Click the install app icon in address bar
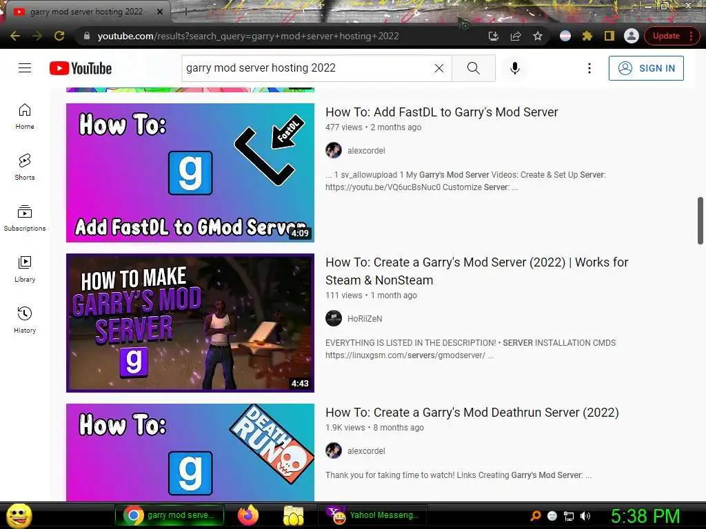706x529 pixels. coord(494,36)
